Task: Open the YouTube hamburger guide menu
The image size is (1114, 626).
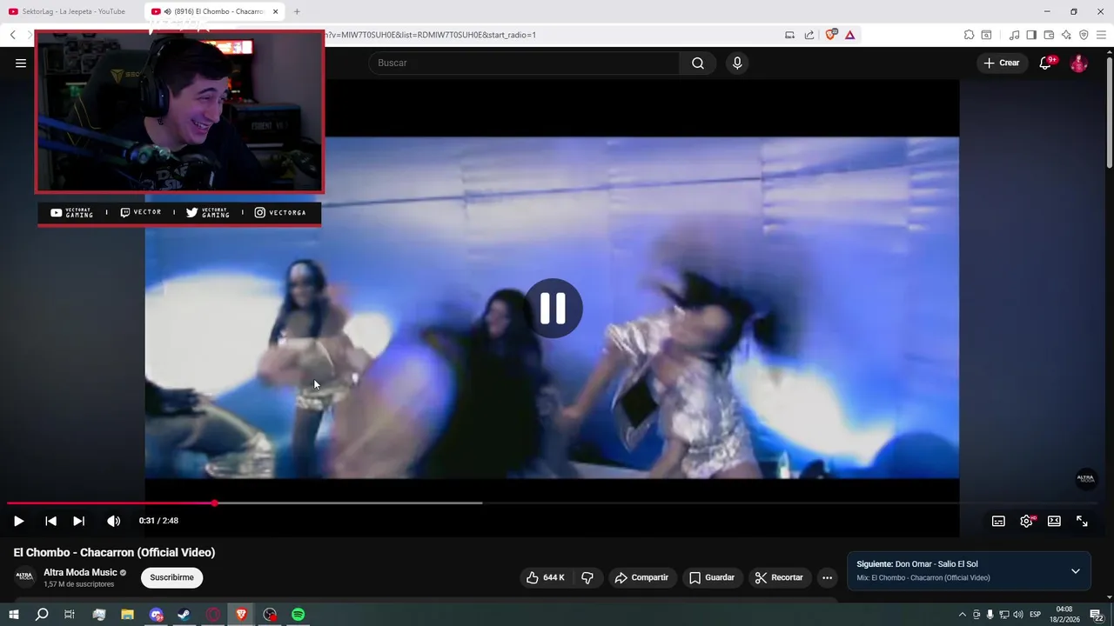Action: coord(20,63)
